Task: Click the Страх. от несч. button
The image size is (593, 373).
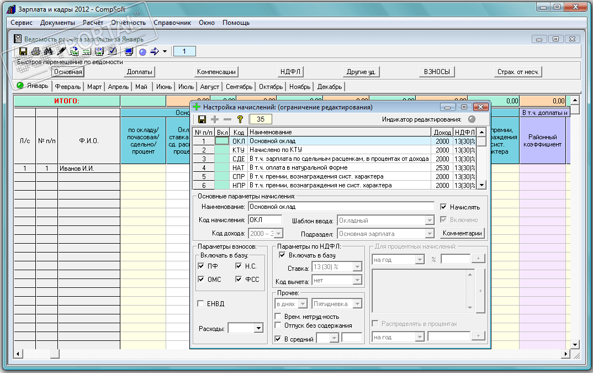Action: 518,72
